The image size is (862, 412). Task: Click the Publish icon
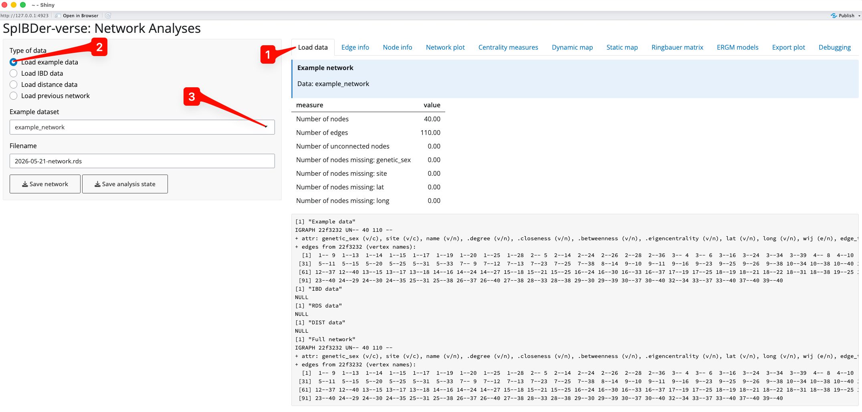[x=834, y=16]
